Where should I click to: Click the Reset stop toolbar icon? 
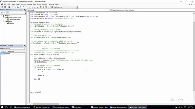(35, 7)
